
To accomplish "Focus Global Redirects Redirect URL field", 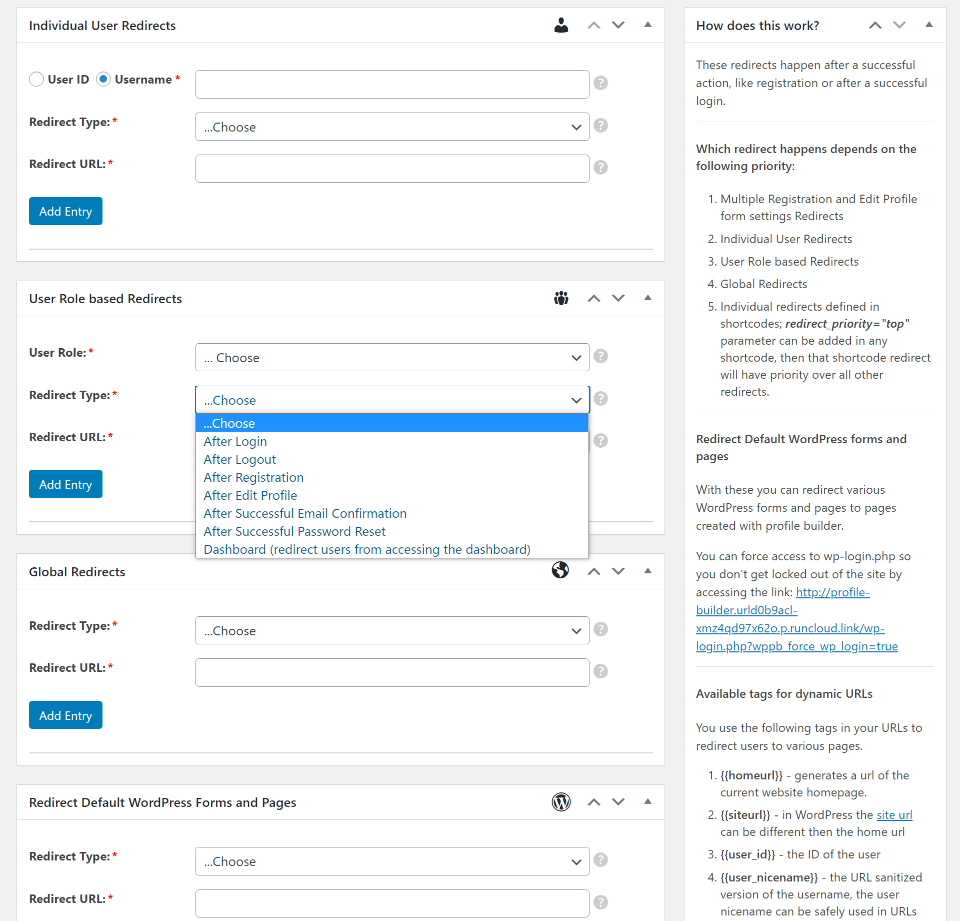I will coord(392,672).
